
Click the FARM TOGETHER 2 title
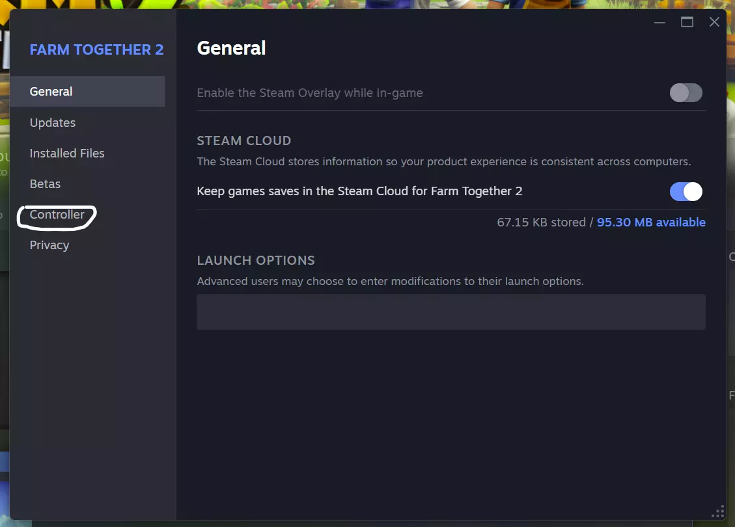click(x=97, y=50)
